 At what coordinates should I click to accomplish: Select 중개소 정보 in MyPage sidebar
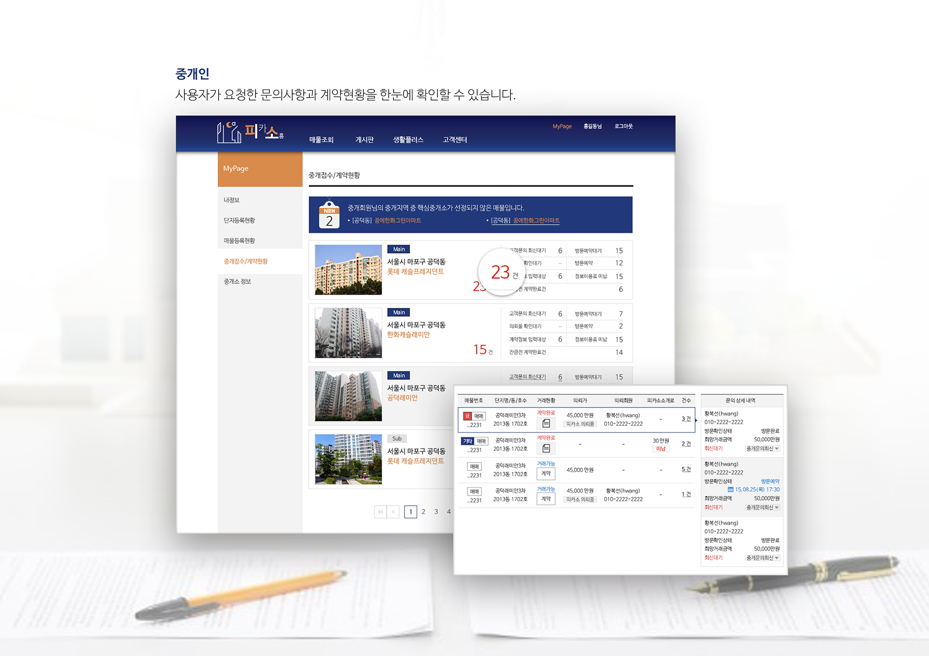click(x=237, y=281)
